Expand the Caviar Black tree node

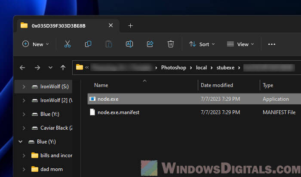pos(24,128)
